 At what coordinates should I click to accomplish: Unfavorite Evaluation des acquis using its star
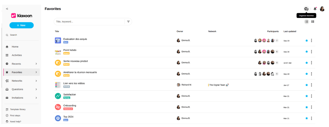pyautogui.click(x=307, y=41)
